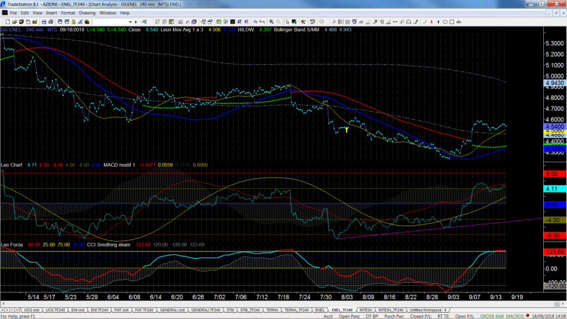Click the MACROS status bar button
Image resolution: width=567 pixels, height=319 pixels.
pos(515,316)
